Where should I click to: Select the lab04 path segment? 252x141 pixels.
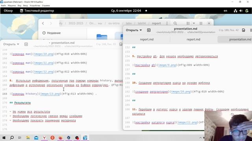tap(142, 23)
